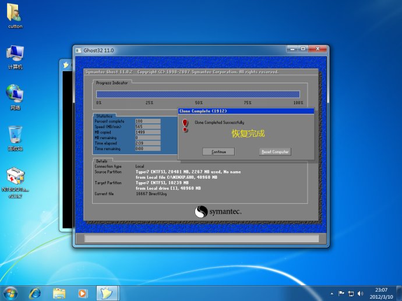402x301 pixels.
Task: Click the MB copied value 1499
Action: [148, 132]
